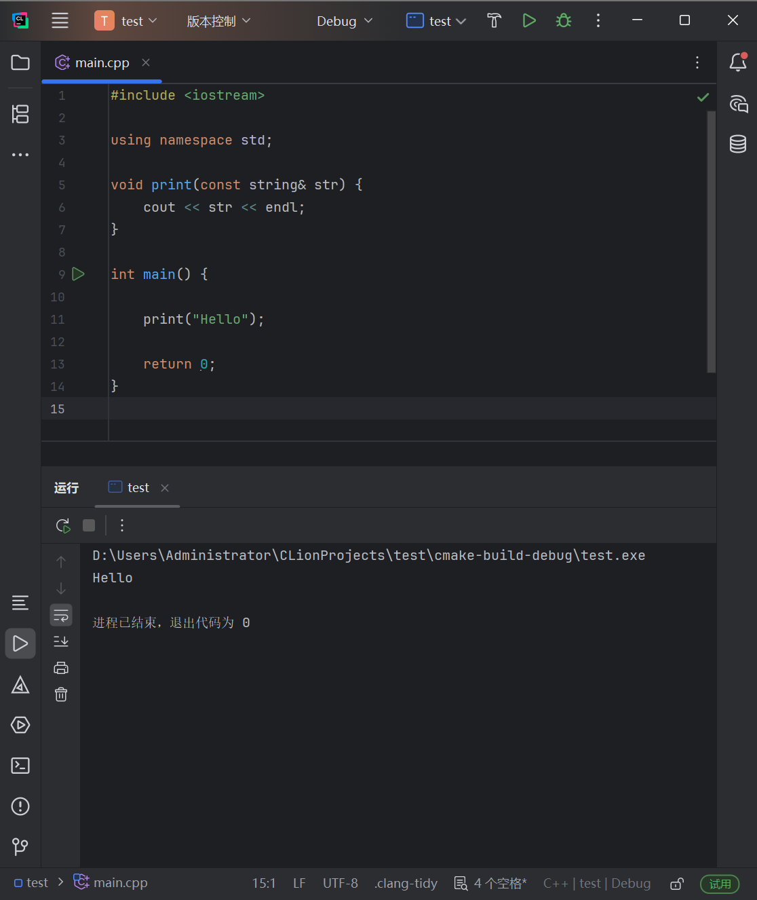The image size is (757, 900).
Task: Click the #include <iostream> line
Action: [x=188, y=95]
